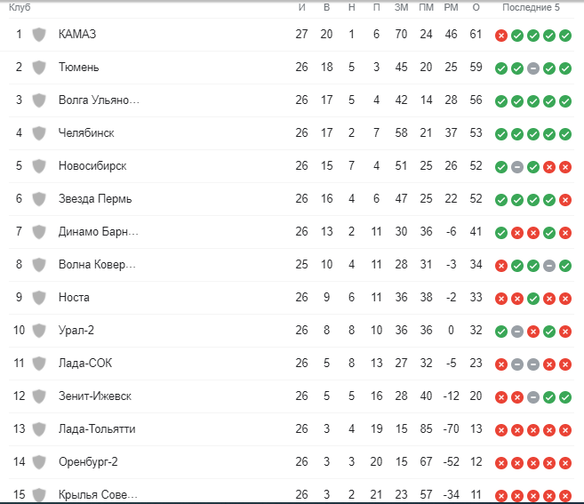Image resolution: width=584 pixels, height=504 pixels.
Task: Click the КАМАЗ club shield icon
Action: (39, 35)
